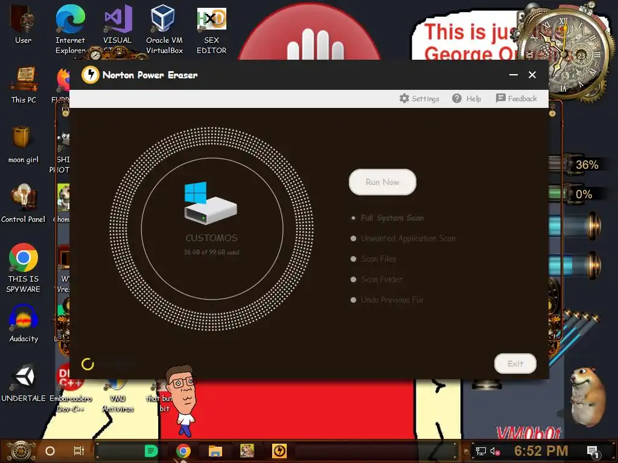
Task: Click the Feedback speech bubble icon
Action: (x=500, y=98)
